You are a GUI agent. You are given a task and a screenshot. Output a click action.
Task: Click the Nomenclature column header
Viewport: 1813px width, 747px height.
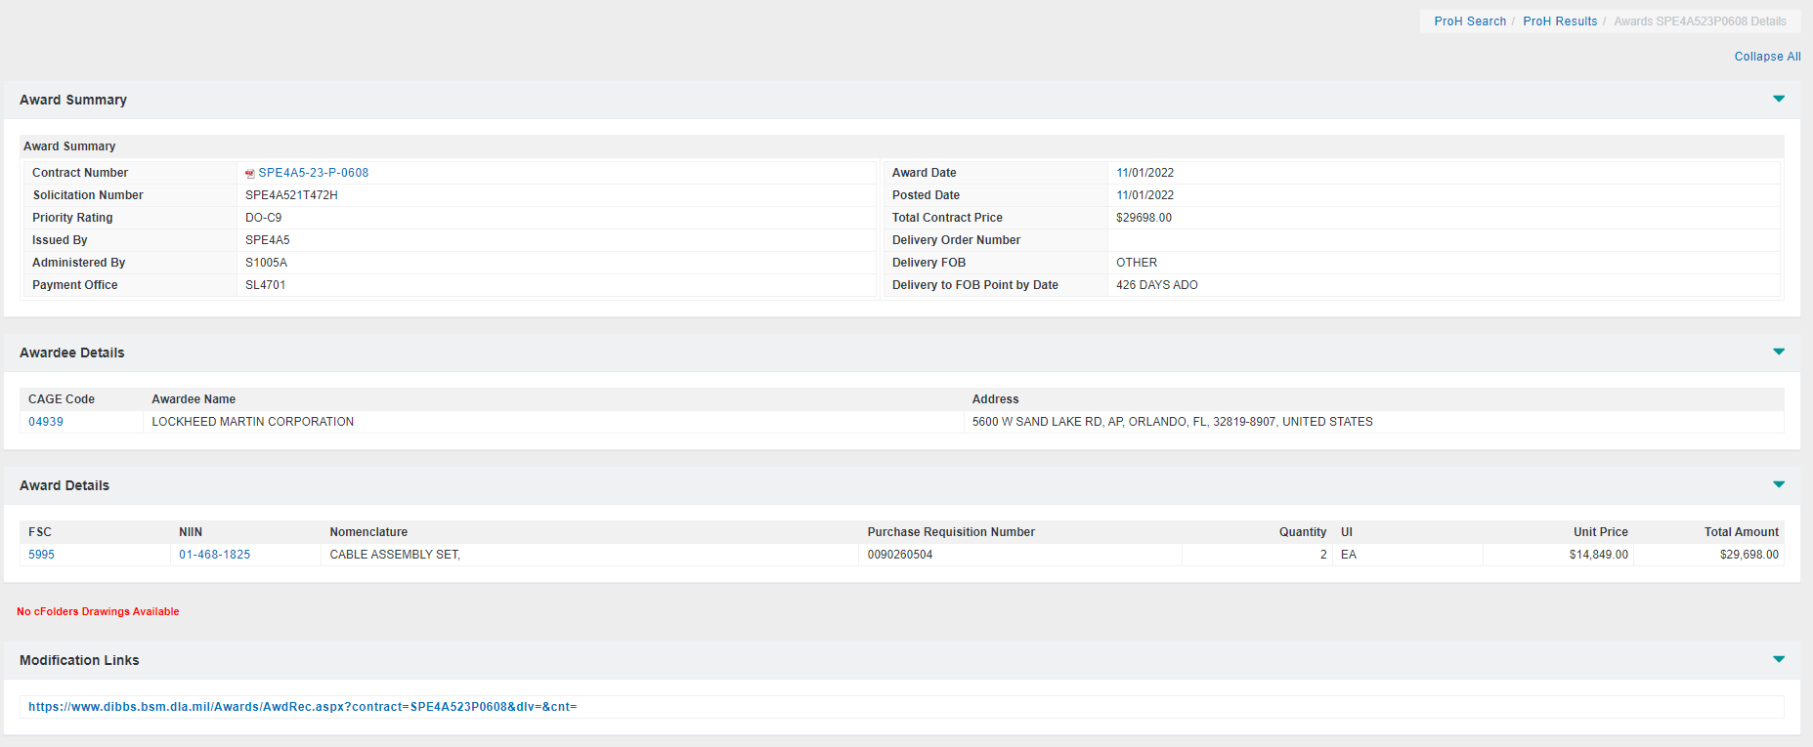click(x=368, y=532)
